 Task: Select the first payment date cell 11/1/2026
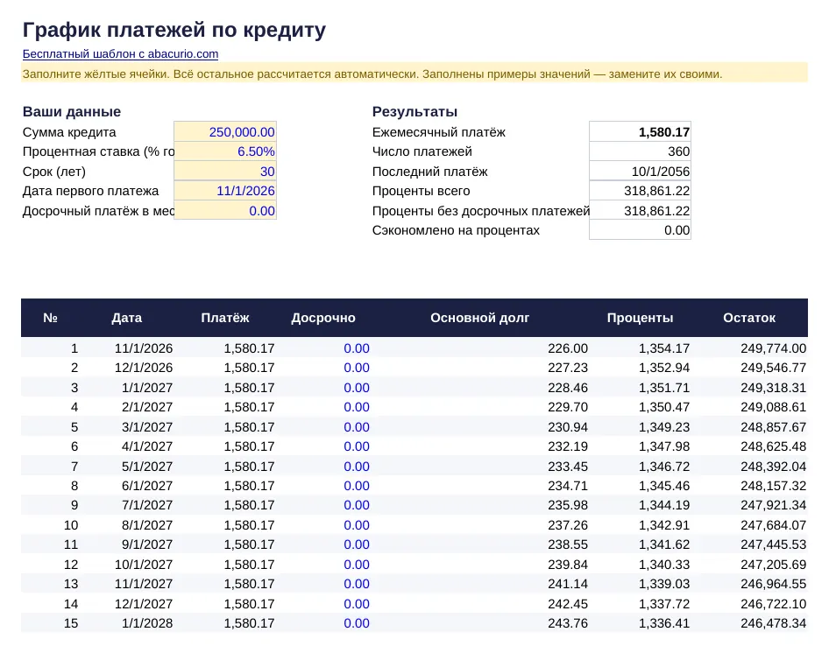225,191
